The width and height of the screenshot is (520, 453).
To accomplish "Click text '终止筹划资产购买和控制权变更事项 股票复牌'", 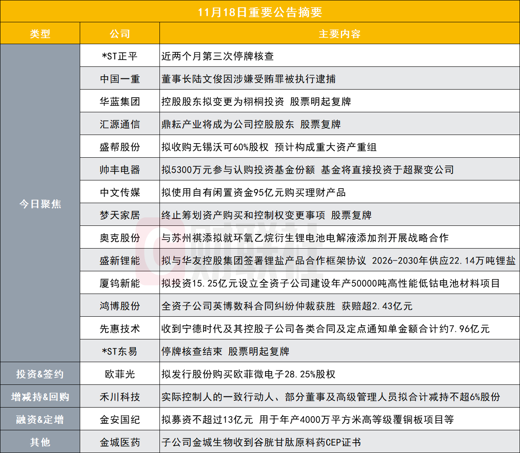I will click(267, 215).
